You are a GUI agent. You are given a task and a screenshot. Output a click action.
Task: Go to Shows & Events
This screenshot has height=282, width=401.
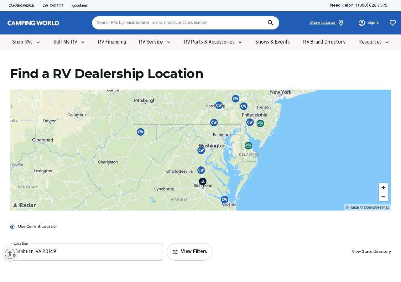(273, 42)
